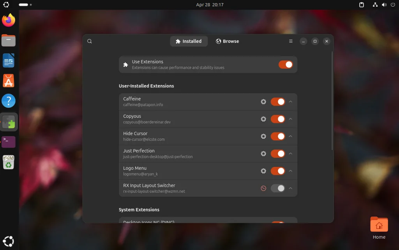Open App Center from the dock

click(9, 81)
